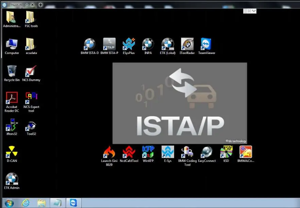300x208 pixels.
Task: Open the D-CAN shortcut
Action: pyautogui.click(x=12, y=154)
